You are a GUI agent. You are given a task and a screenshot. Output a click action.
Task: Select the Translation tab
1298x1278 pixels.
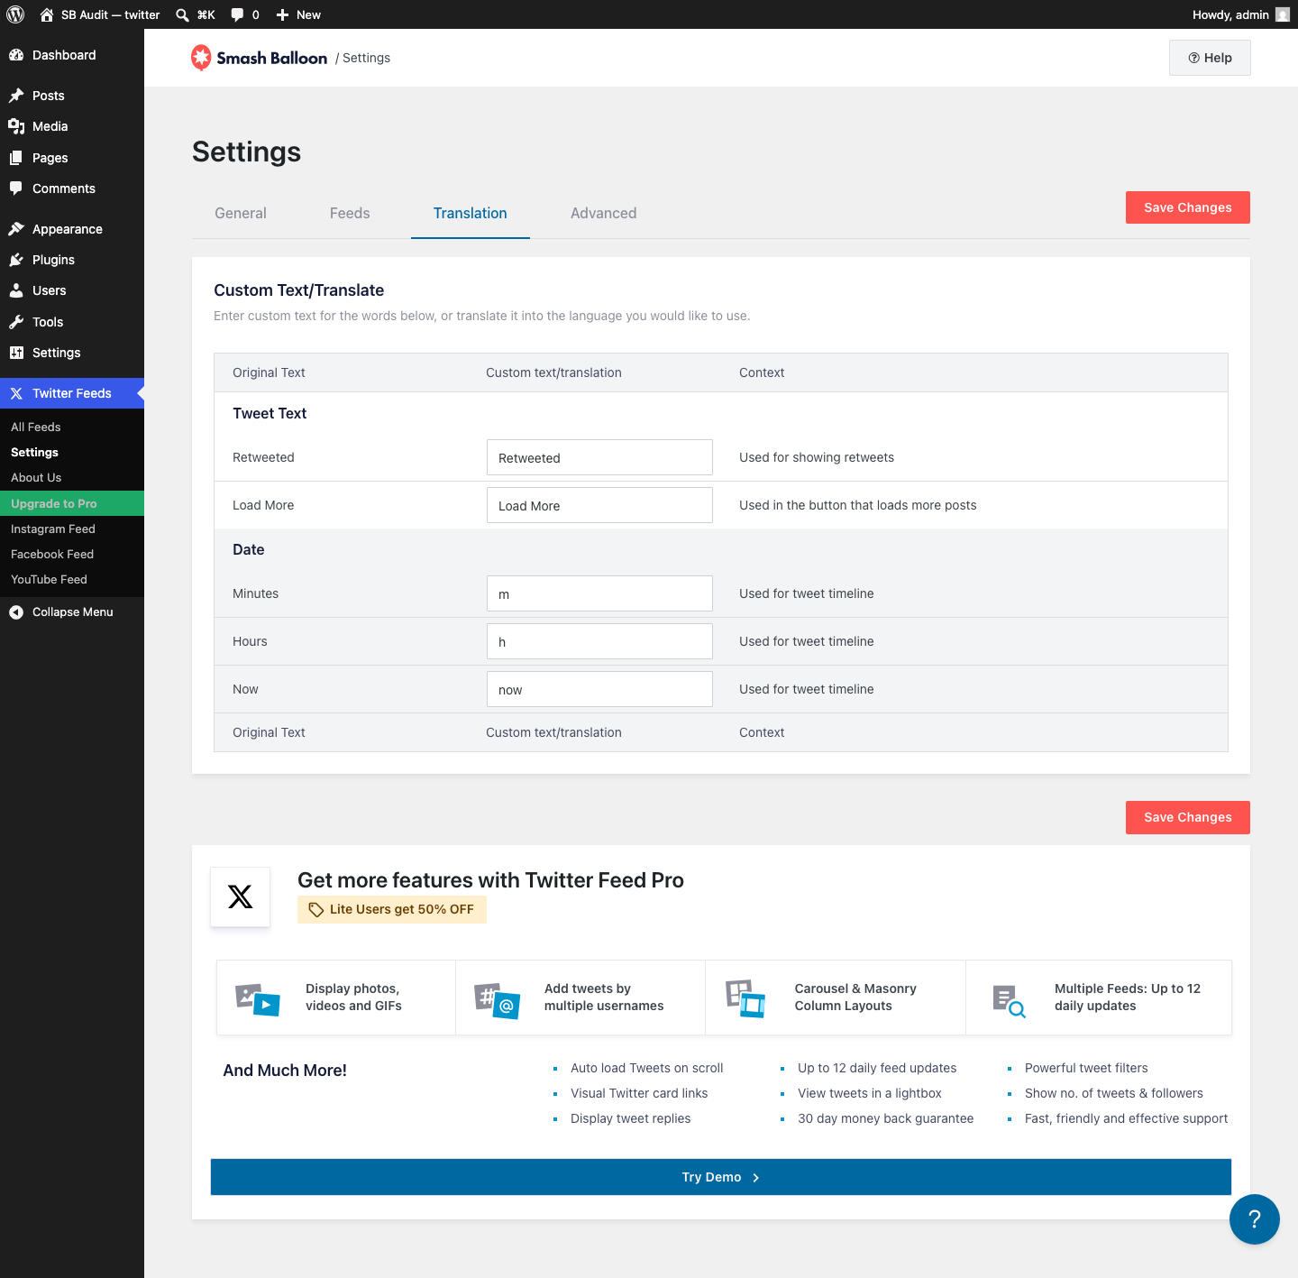pyautogui.click(x=471, y=214)
